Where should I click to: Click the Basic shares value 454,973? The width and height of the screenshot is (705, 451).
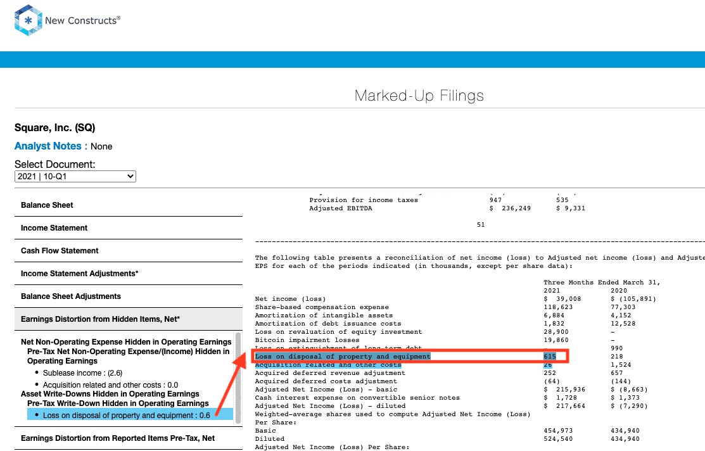(559, 431)
